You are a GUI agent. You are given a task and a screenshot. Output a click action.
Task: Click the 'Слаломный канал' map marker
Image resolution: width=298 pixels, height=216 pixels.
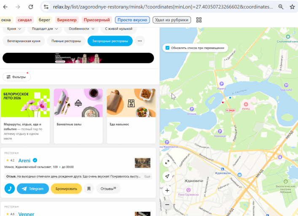(x=288, y=37)
